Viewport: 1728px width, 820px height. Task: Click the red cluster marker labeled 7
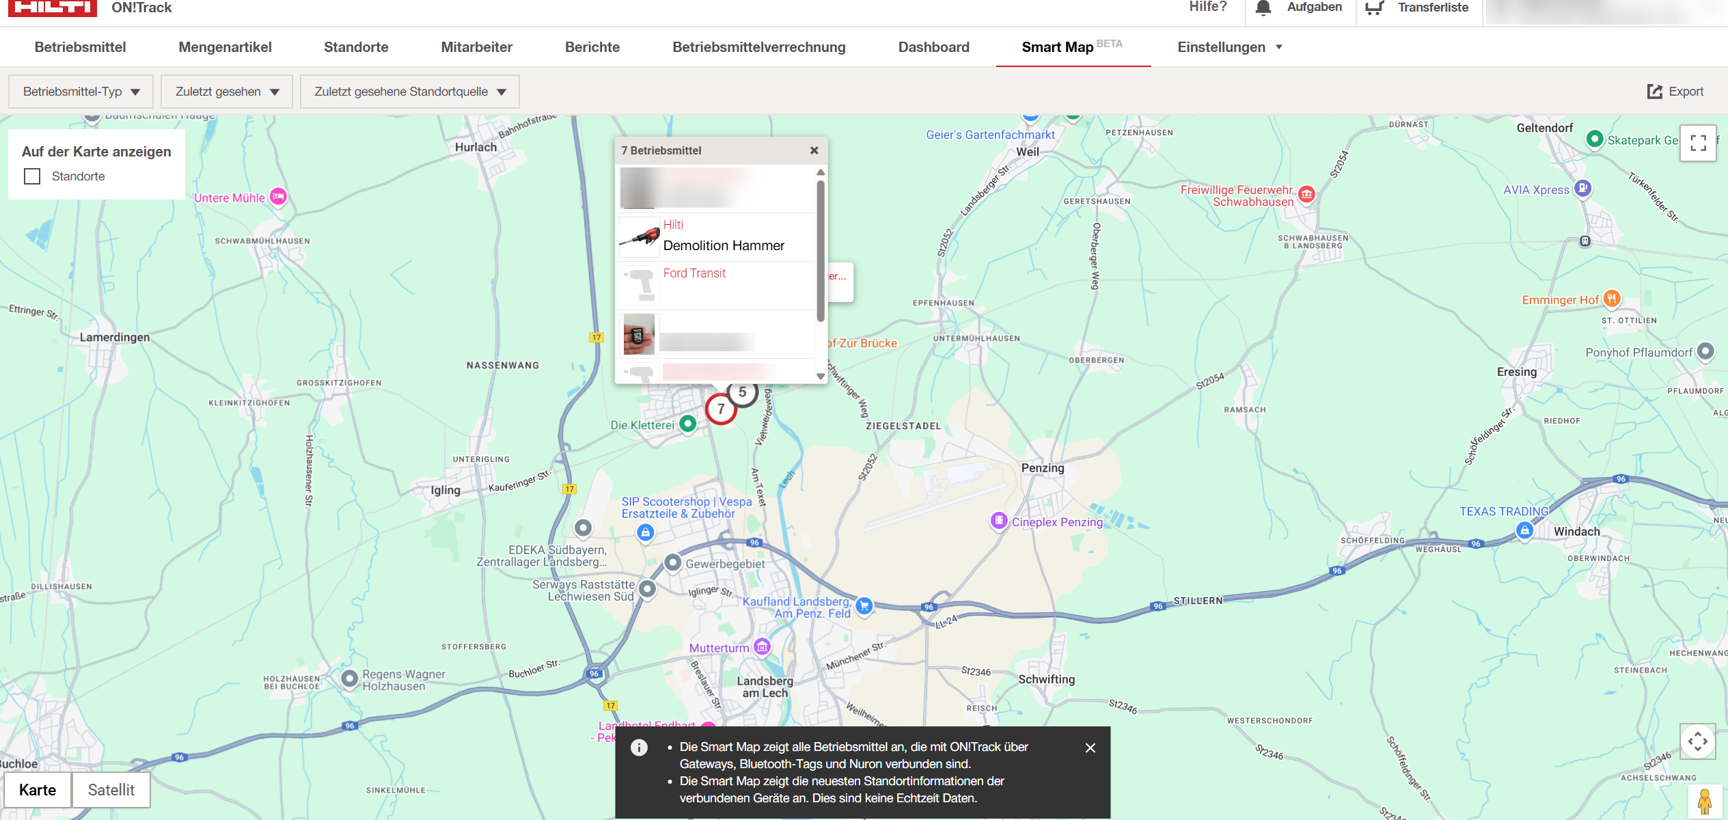pyautogui.click(x=720, y=409)
